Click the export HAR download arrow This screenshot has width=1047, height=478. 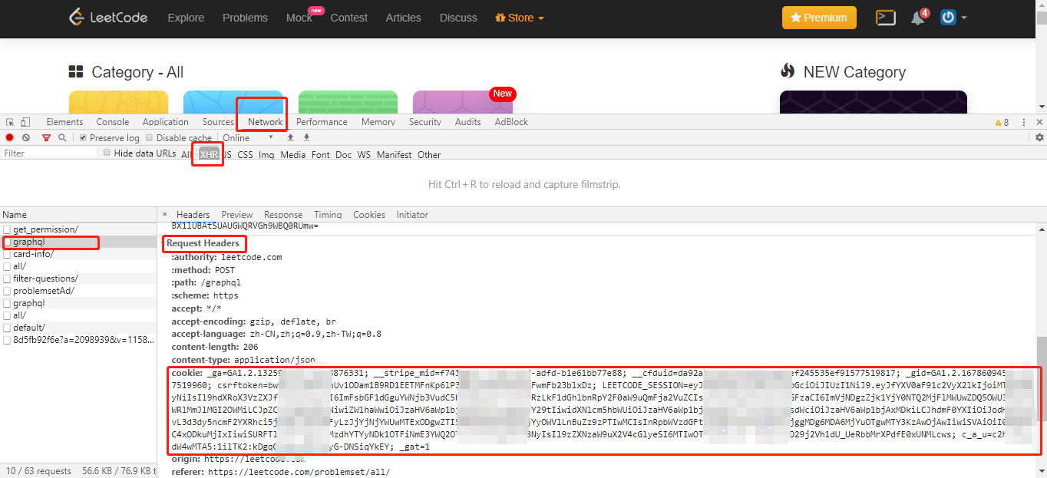point(306,138)
